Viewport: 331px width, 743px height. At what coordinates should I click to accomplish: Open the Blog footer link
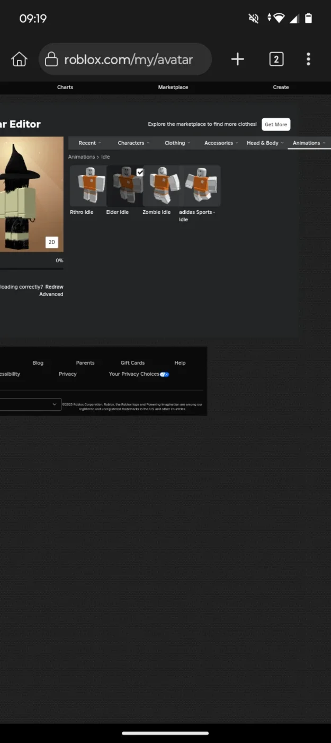38,363
